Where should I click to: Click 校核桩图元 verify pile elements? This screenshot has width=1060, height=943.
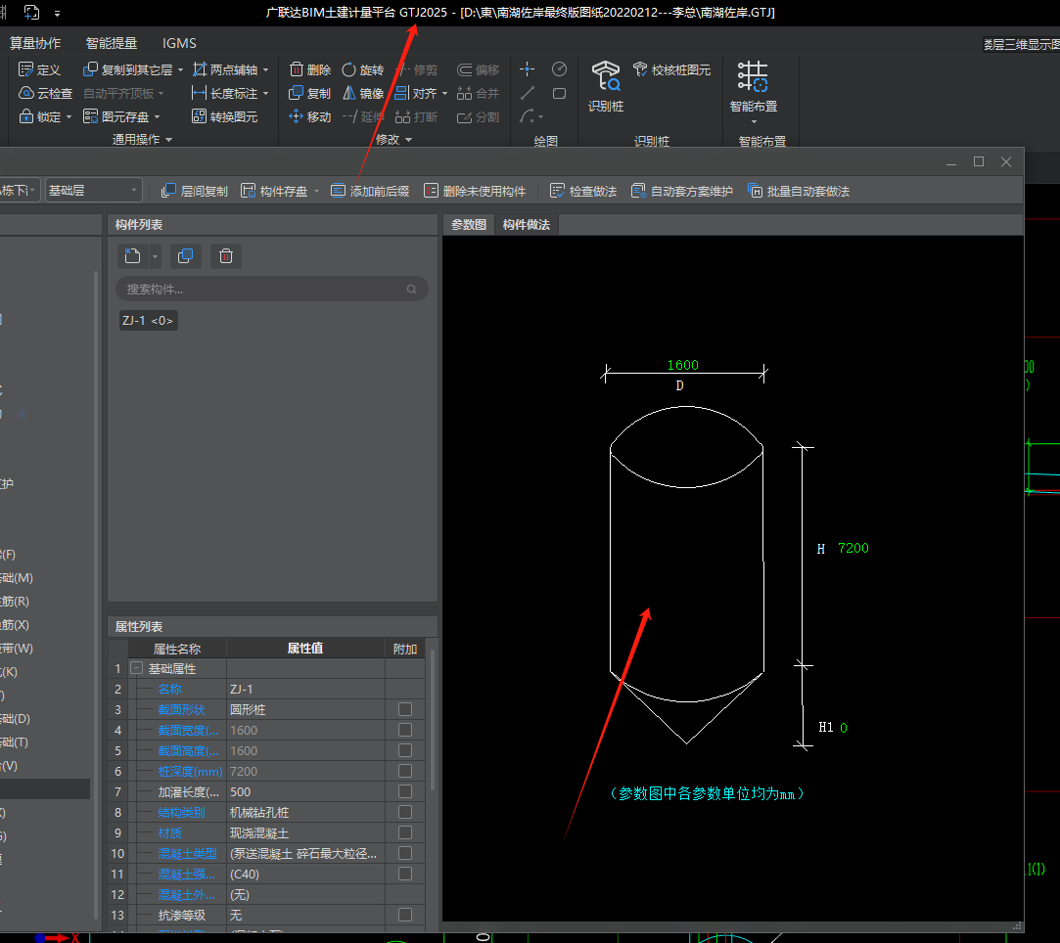[x=671, y=69]
